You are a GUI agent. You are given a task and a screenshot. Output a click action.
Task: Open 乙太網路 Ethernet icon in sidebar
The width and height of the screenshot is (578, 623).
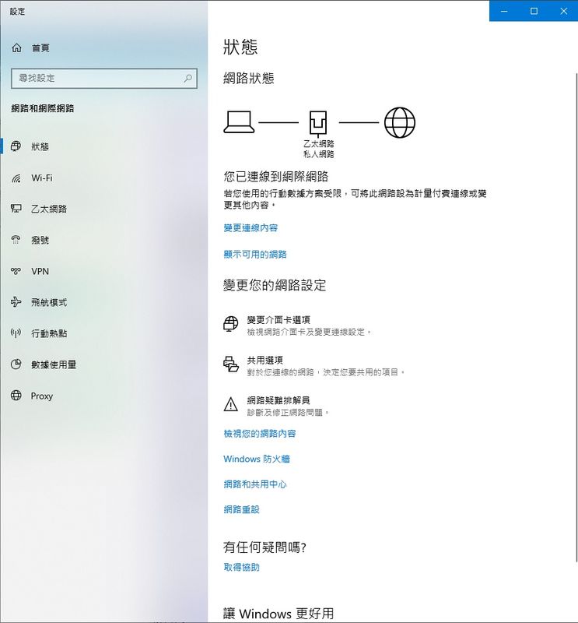(16, 209)
